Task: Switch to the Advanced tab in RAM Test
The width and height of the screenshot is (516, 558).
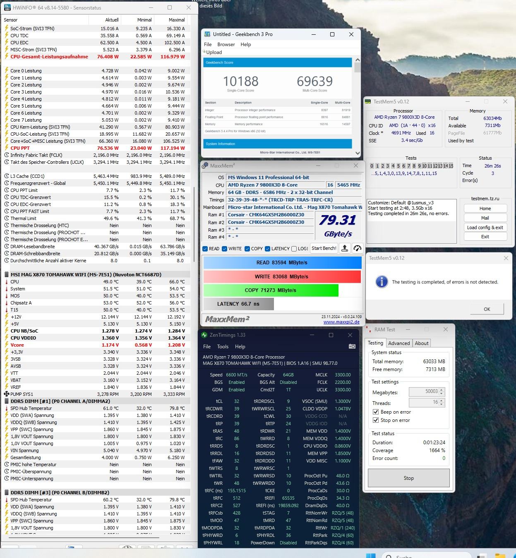Action: point(399,343)
